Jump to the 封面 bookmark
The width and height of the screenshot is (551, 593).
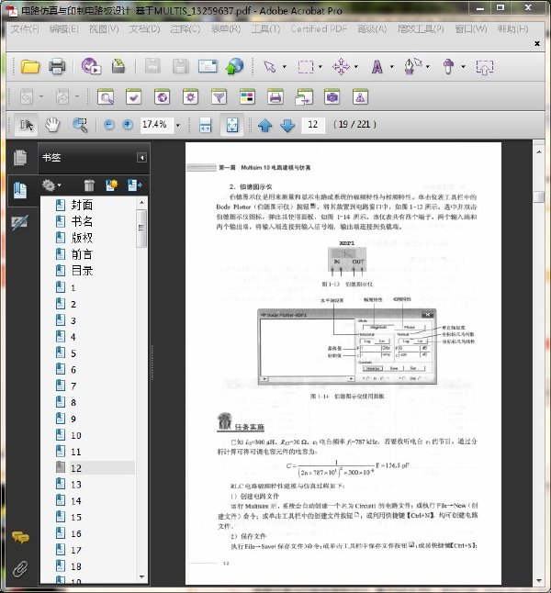(x=82, y=205)
